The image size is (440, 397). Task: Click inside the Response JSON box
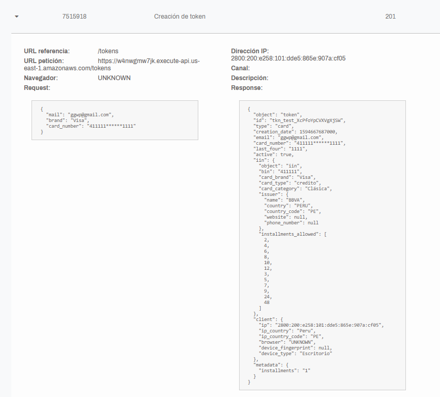coord(322,245)
